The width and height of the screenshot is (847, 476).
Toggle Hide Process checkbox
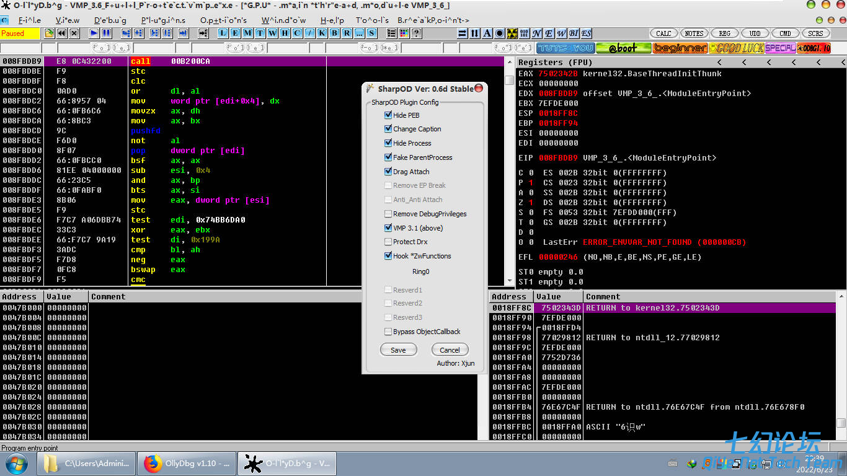coord(388,143)
